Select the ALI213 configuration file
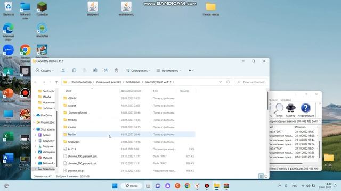This screenshot has width=341, height=191. click(x=129, y=149)
